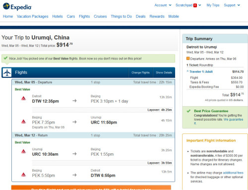Click Delta logo beside DTW 12:35pm

[24, 98]
